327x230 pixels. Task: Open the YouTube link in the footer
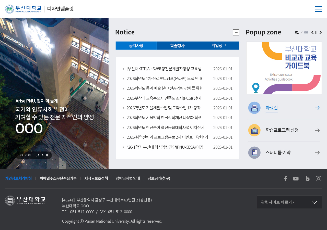pos(296,178)
